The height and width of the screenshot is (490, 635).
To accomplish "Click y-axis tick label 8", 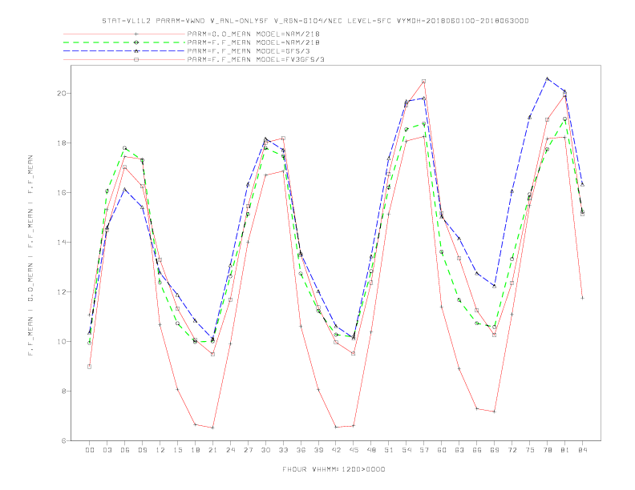I will click(x=63, y=392).
